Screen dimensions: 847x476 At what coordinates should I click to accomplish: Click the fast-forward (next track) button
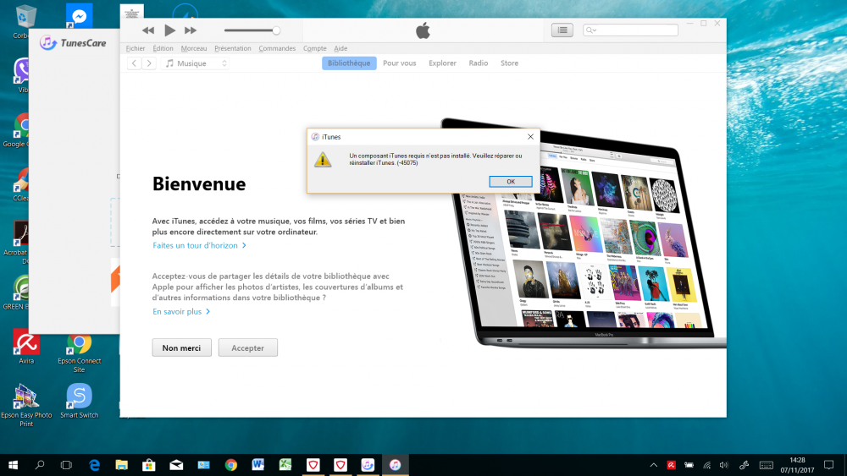coord(191,30)
